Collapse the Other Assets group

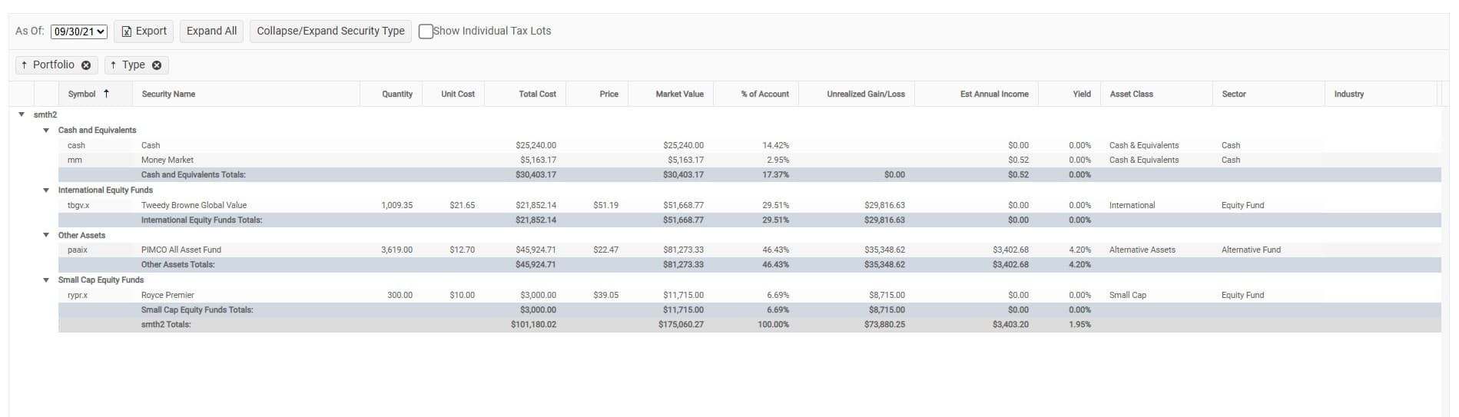(x=46, y=235)
